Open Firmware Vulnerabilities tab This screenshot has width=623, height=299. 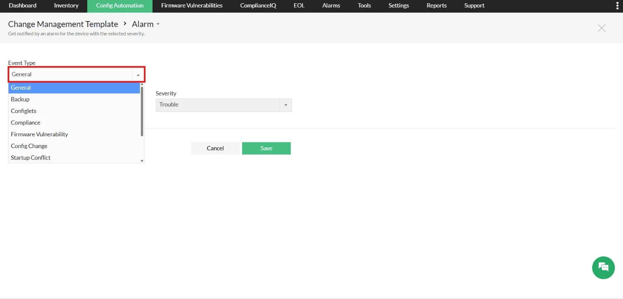tap(192, 6)
